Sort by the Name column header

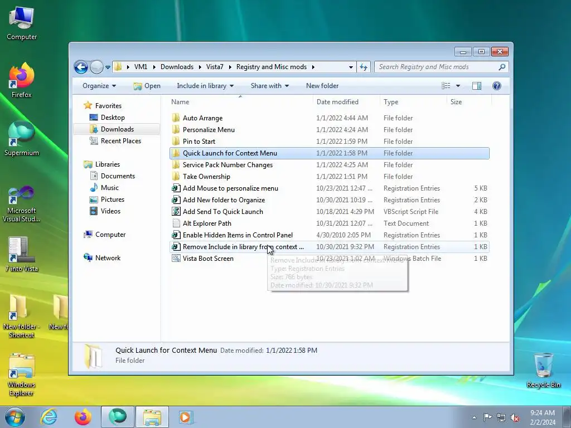(x=180, y=102)
